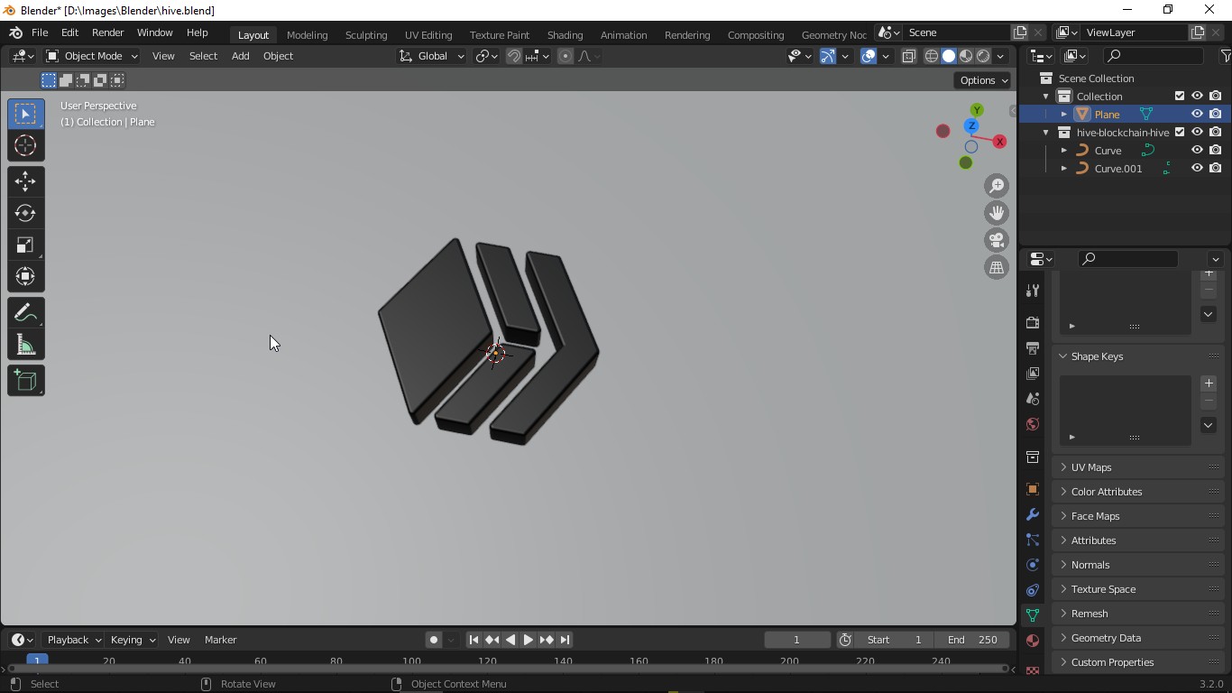Open the Particles properties tab
Screen dimensions: 1232x693
[1033, 540]
